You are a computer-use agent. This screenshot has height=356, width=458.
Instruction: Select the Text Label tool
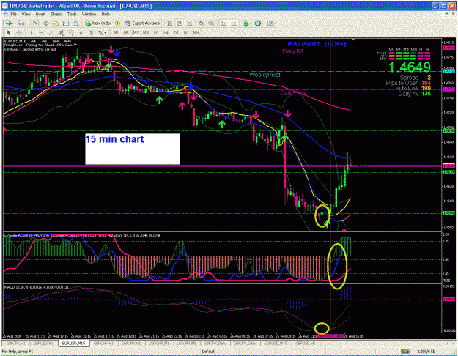(x=91, y=33)
